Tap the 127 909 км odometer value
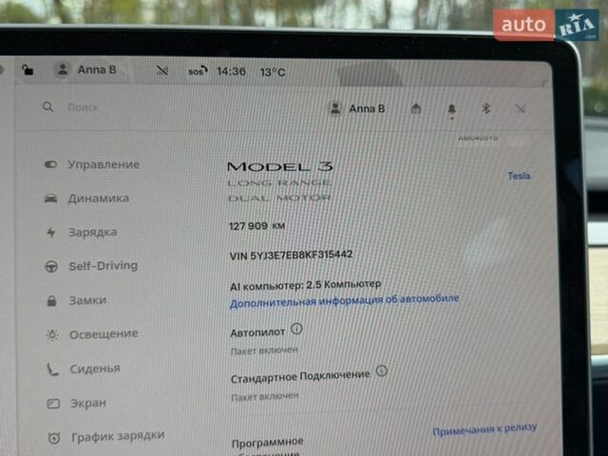This screenshot has height=456, width=608. click(x=257, y=226)
